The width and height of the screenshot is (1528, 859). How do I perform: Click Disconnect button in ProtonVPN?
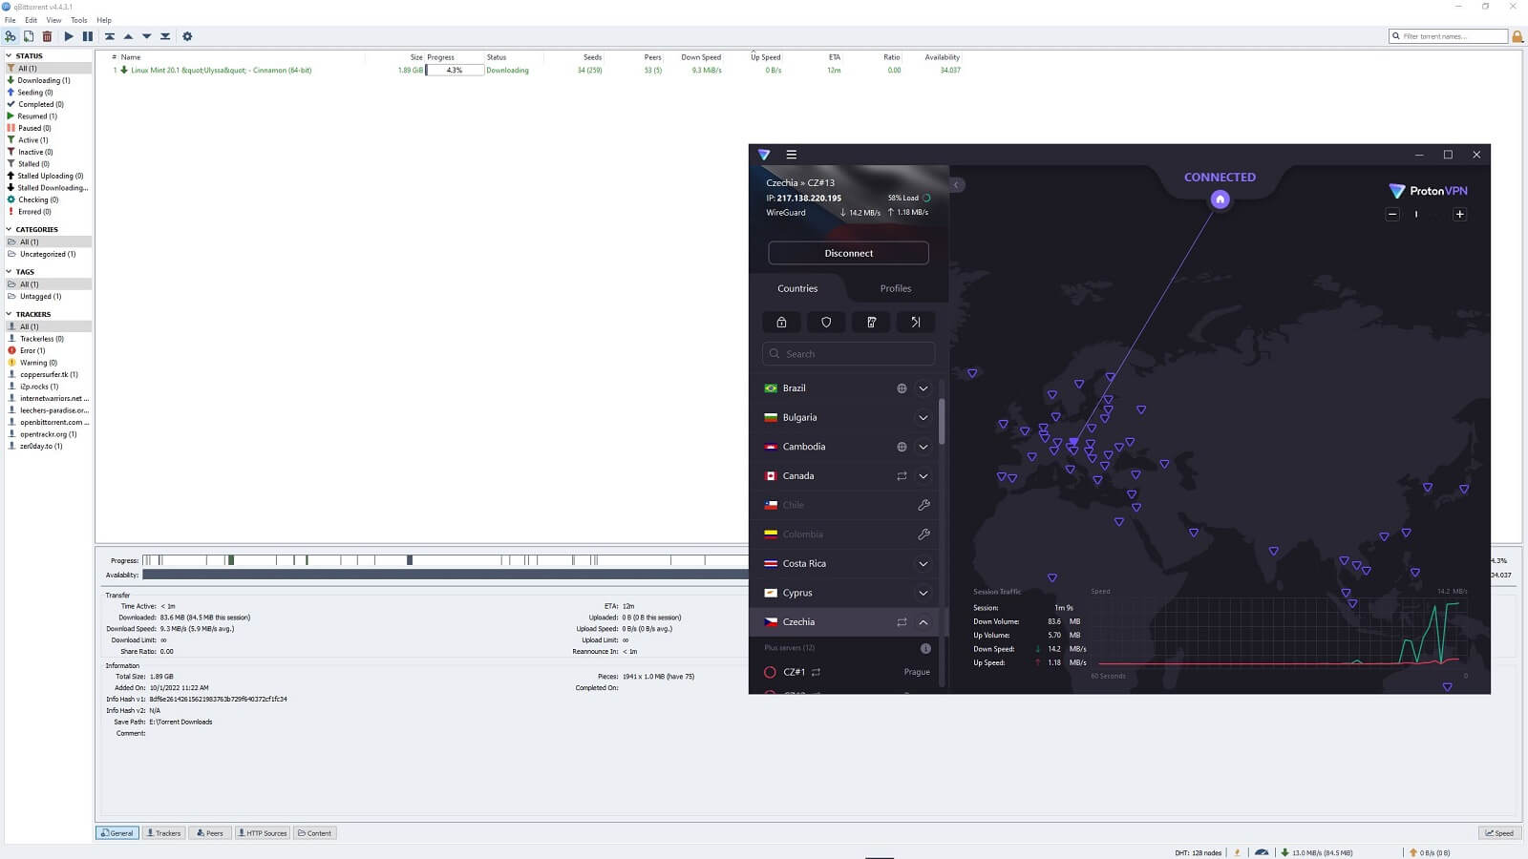(848, 253)
